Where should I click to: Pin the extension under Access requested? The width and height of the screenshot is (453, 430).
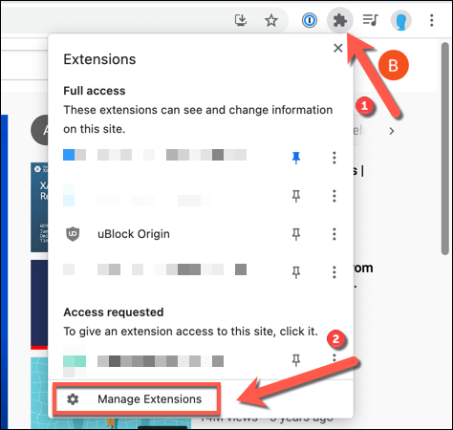coord(296,360)
